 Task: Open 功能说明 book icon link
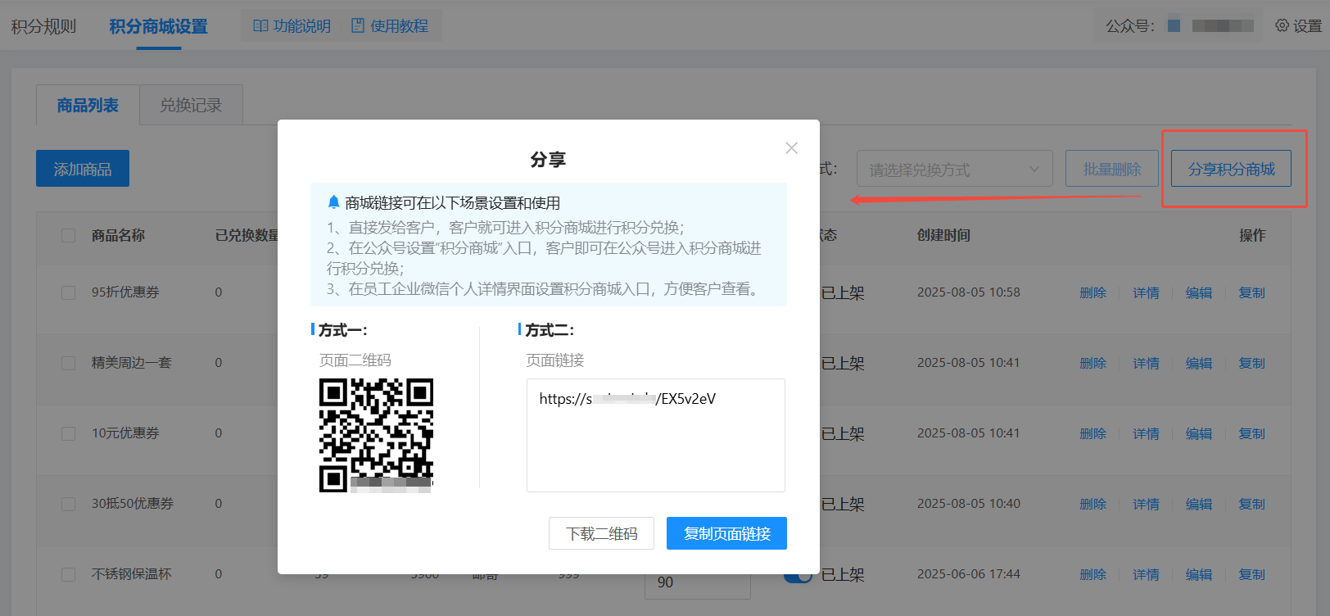pos(292,26)
